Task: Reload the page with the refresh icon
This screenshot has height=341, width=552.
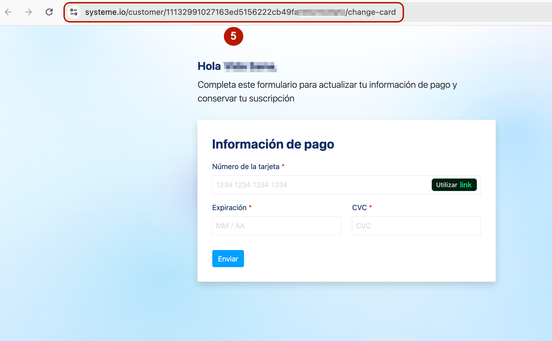Action: click(49, 12)
